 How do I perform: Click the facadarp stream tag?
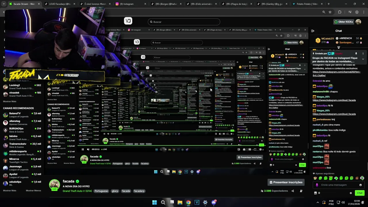tap(139, 191)
